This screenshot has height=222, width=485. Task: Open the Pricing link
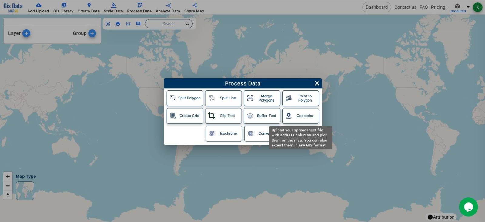pos(438,7)
